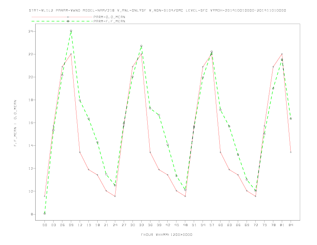317x245 pixels.
Task: Click x-axis tick label 84
Action: 291,225
